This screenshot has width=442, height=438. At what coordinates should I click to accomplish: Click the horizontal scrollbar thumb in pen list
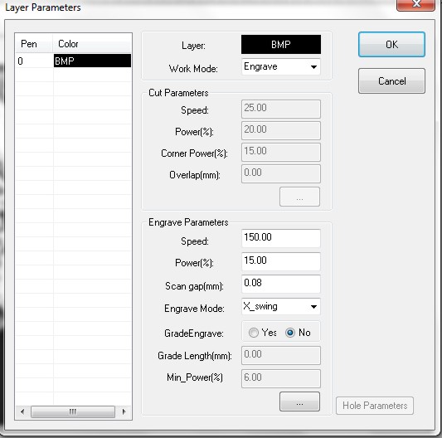pos(73,411)
